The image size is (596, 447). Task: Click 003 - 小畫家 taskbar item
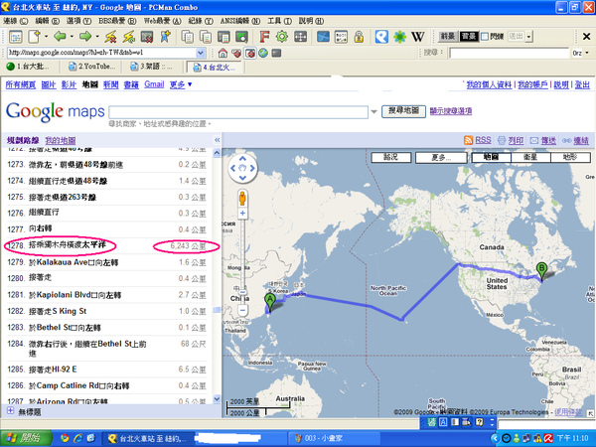(334, 438)
